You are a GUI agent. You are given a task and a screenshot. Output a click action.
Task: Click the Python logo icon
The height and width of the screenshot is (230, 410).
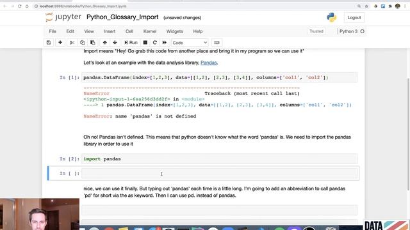point(332,17)
